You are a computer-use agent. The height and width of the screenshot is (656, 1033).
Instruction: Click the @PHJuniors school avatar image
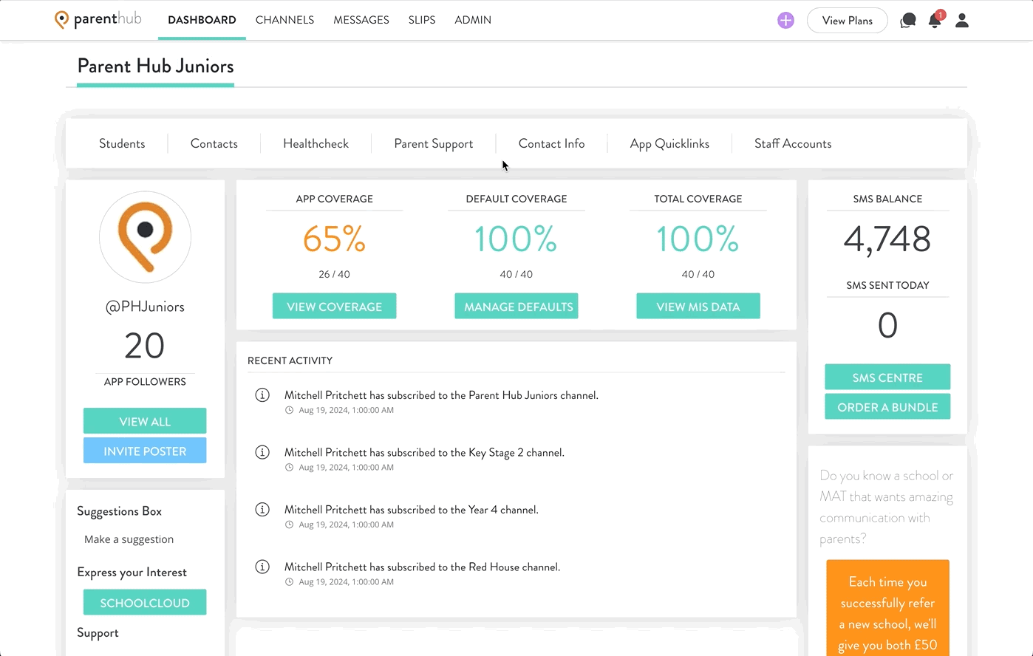click(x=145, y=236)
